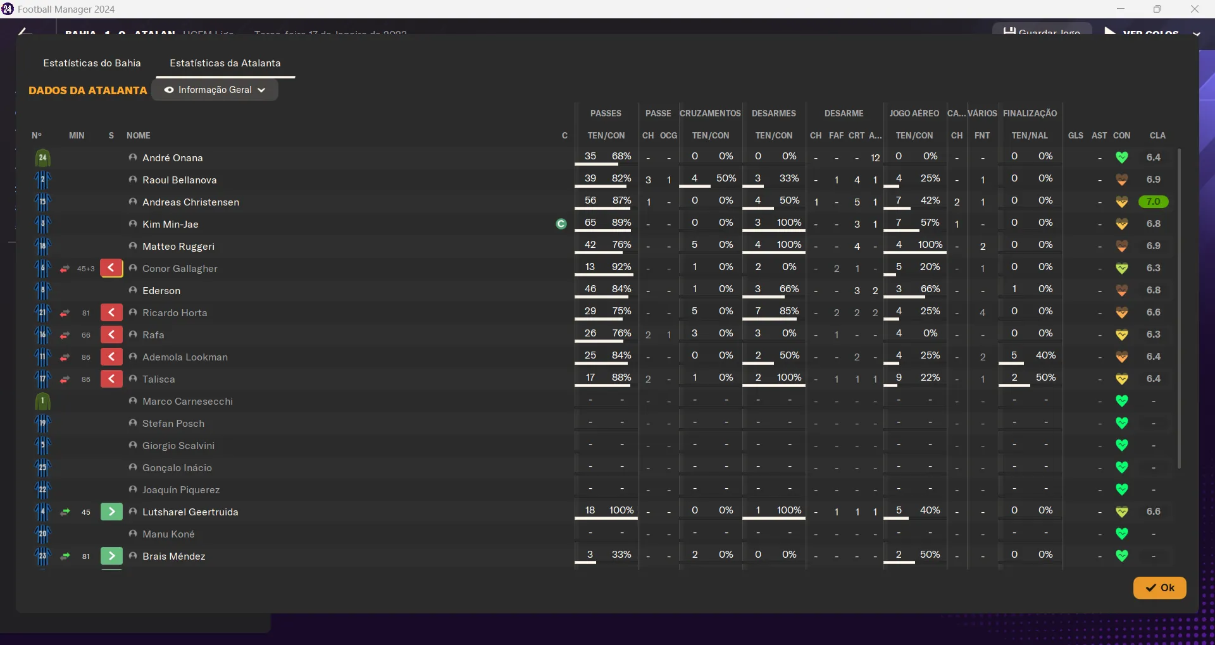This screenshot has width=1215, height=645.
Task: Click Ederson condition heart icon
Action: pyautogui.click(x=1122, y=290)
